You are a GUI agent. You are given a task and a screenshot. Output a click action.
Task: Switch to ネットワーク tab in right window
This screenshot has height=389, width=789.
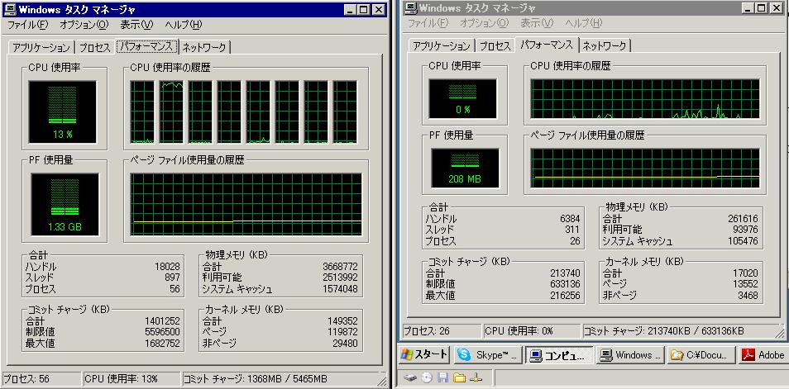click(x=605, y=46)
